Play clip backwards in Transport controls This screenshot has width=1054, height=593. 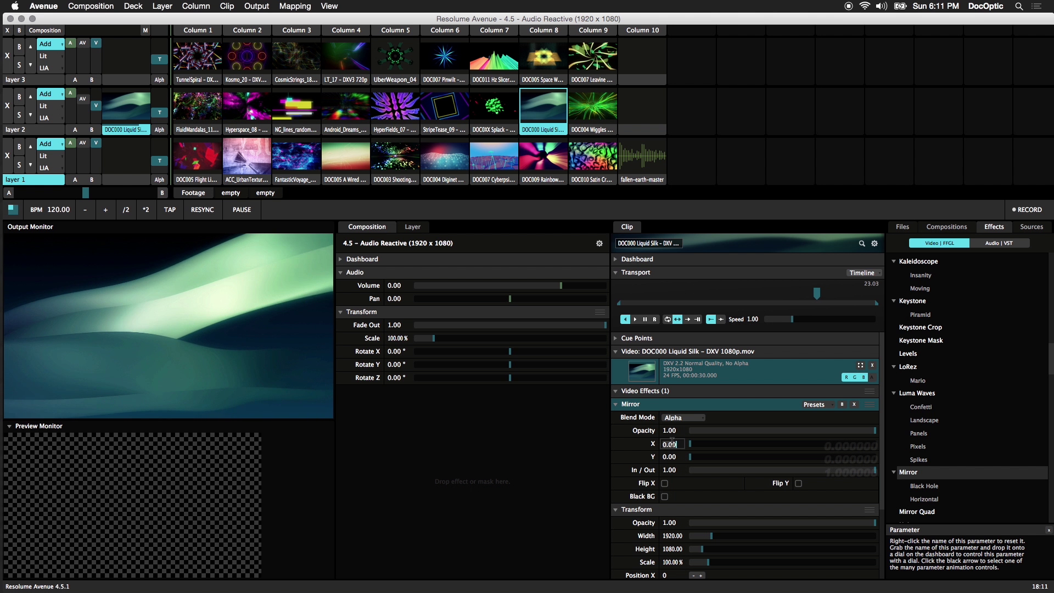625,319
